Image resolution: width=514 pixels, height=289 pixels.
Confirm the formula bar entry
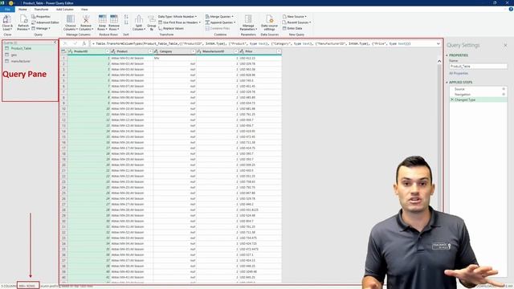[x=75, y=43]
